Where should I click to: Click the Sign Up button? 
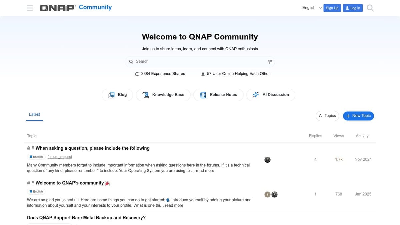(x=332, y=8)
